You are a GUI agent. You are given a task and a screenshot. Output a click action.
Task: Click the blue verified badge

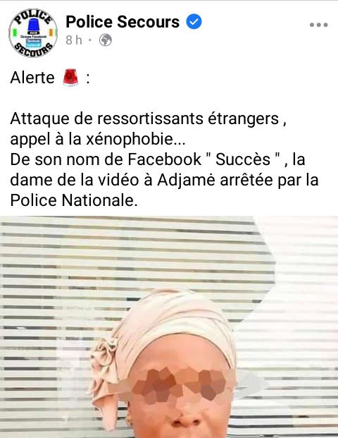pyautogui.click(x=194, y=22)
